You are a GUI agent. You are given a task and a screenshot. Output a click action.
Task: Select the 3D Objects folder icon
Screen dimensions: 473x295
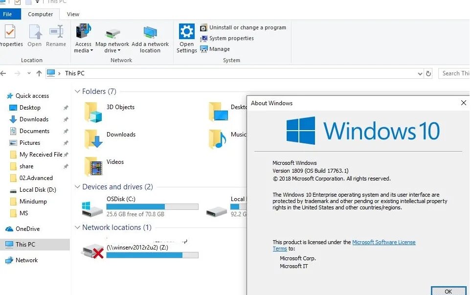click(93, 113)
